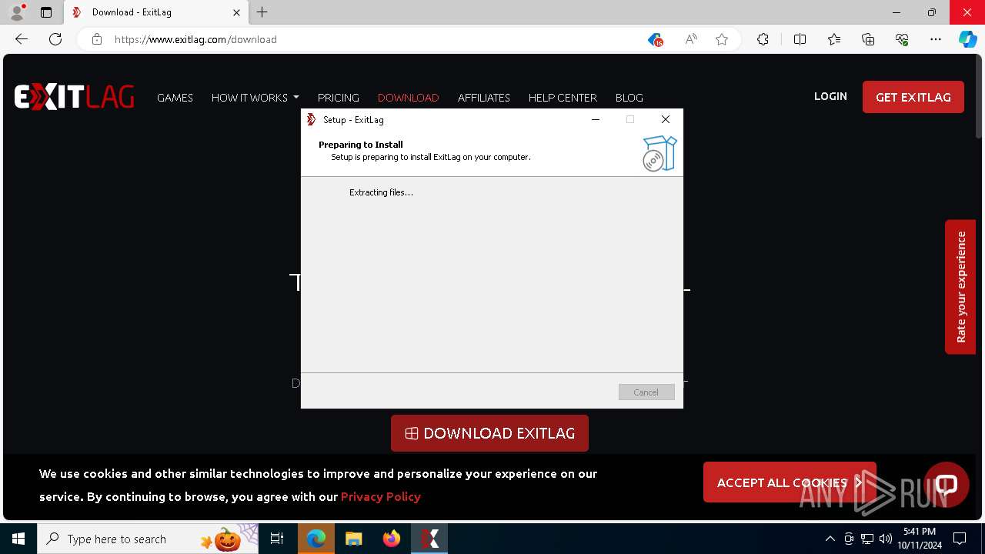The height and width of the screenshot is (554, 985).
Task: Close the Download - ExitLag tab
Action: pyautogui.click(x=236, y=12)
